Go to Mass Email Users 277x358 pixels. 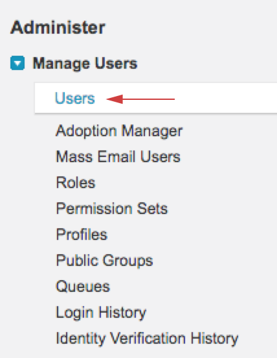tap(118, 157)
